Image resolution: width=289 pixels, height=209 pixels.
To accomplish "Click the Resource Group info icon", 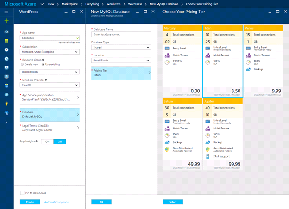I will coord(43,60).
